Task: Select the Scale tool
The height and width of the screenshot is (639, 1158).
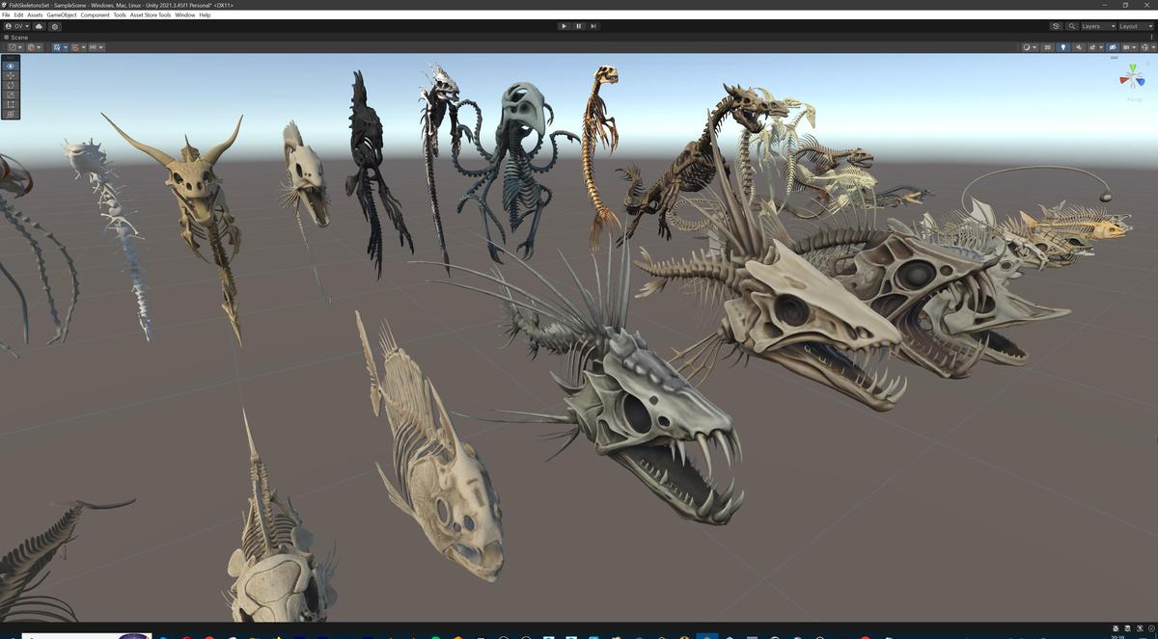Action: pos(10,94)
